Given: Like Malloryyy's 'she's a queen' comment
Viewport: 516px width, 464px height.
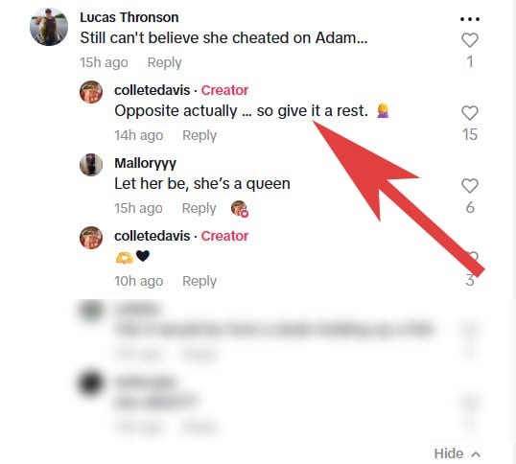Looking at the screenshot, I should (x=470, y=186).
